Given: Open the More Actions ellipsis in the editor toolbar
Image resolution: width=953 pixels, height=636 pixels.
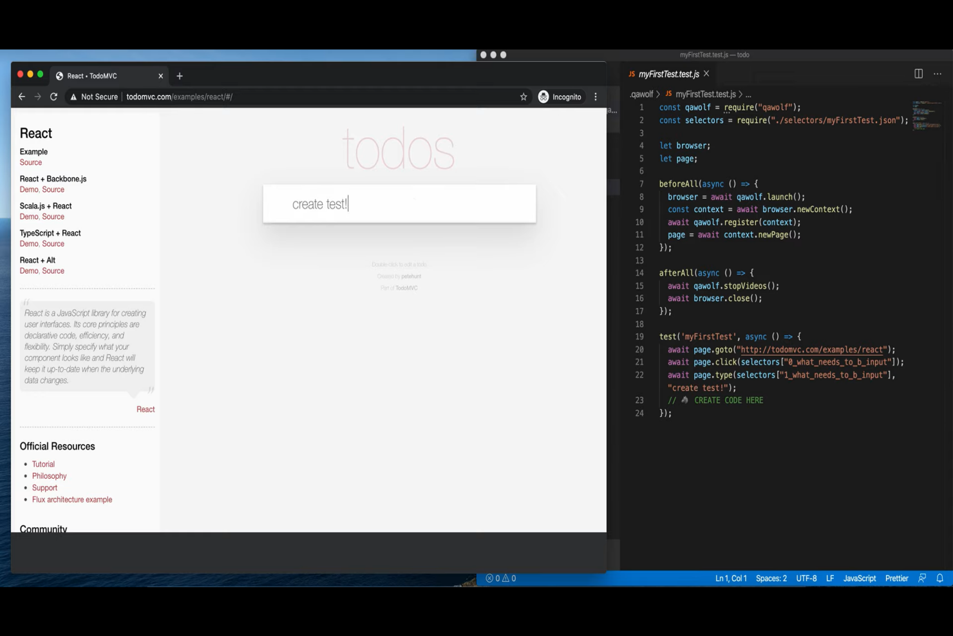Looking at the screenshot, I should click(x=938, y=73).
